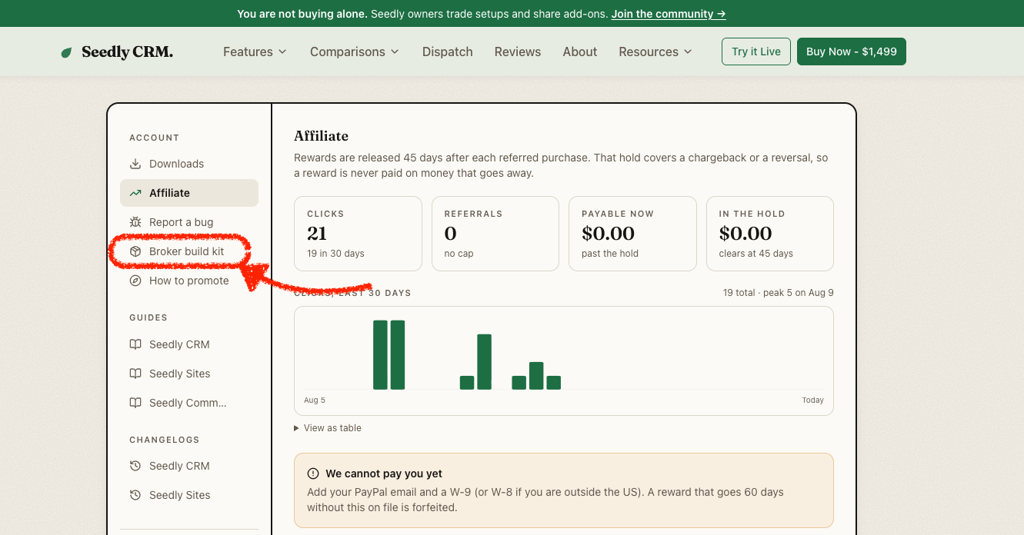Viewport: 1024px width, 535px height.
Task: Open the About nav item
Action: pos(580,52)
